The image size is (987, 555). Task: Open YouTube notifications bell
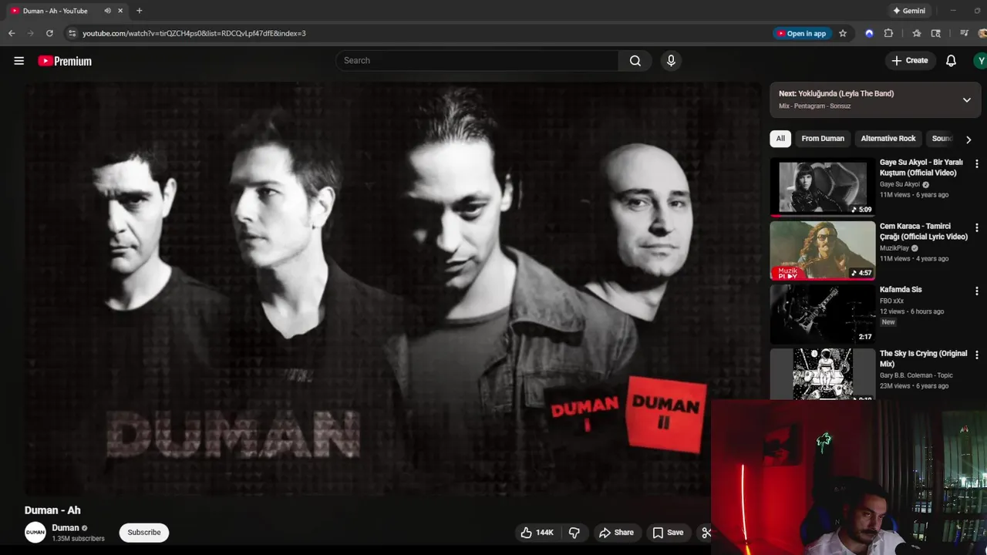click(x=951, y=61)
